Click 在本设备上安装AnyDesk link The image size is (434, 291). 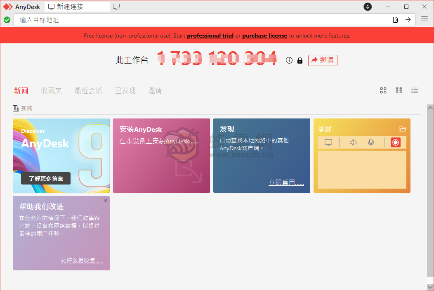(x=158, y=141)
